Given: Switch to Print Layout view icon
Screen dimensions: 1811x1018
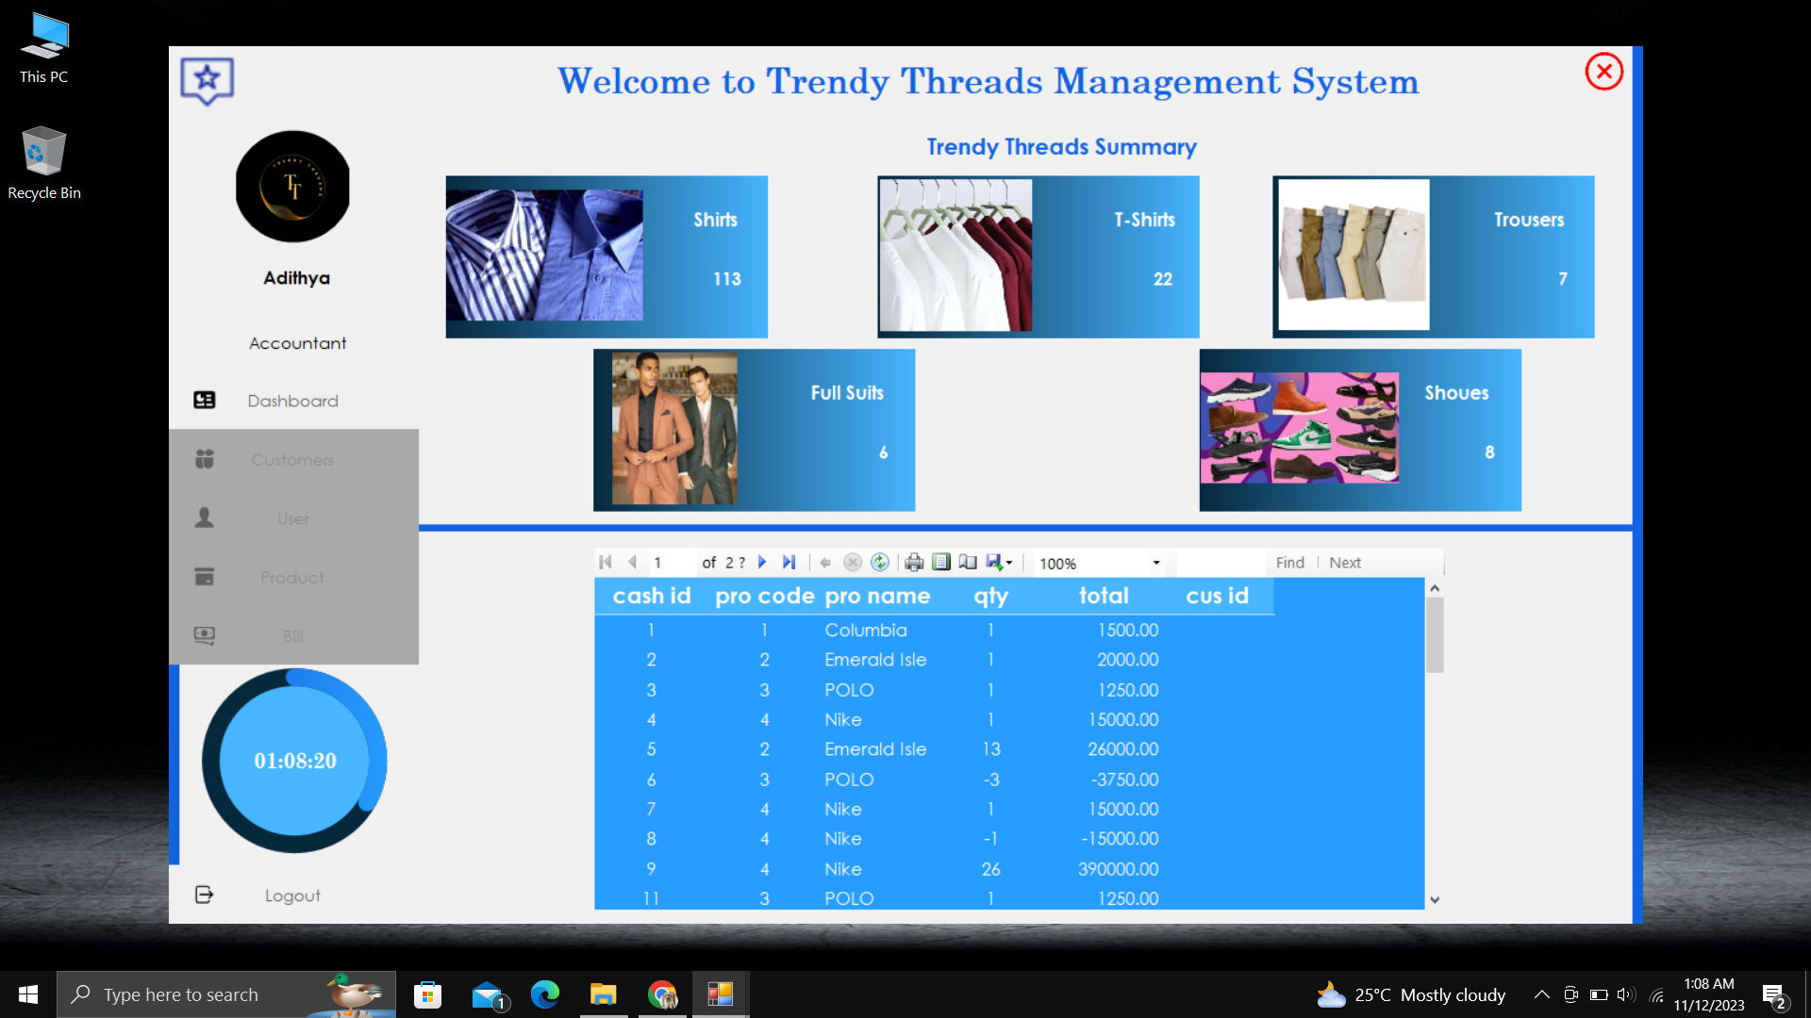Looking at the screenshot, I should (940, 562).
